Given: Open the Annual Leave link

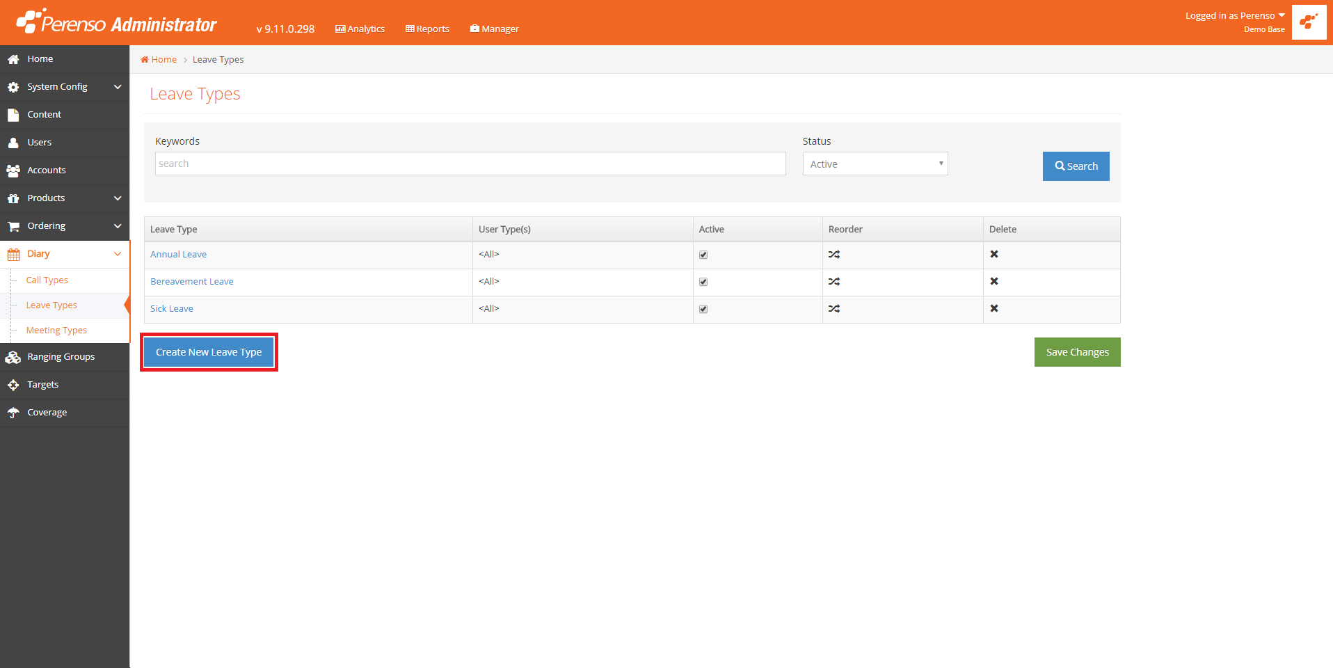Looking at the screenshot, I should (179, 255).
